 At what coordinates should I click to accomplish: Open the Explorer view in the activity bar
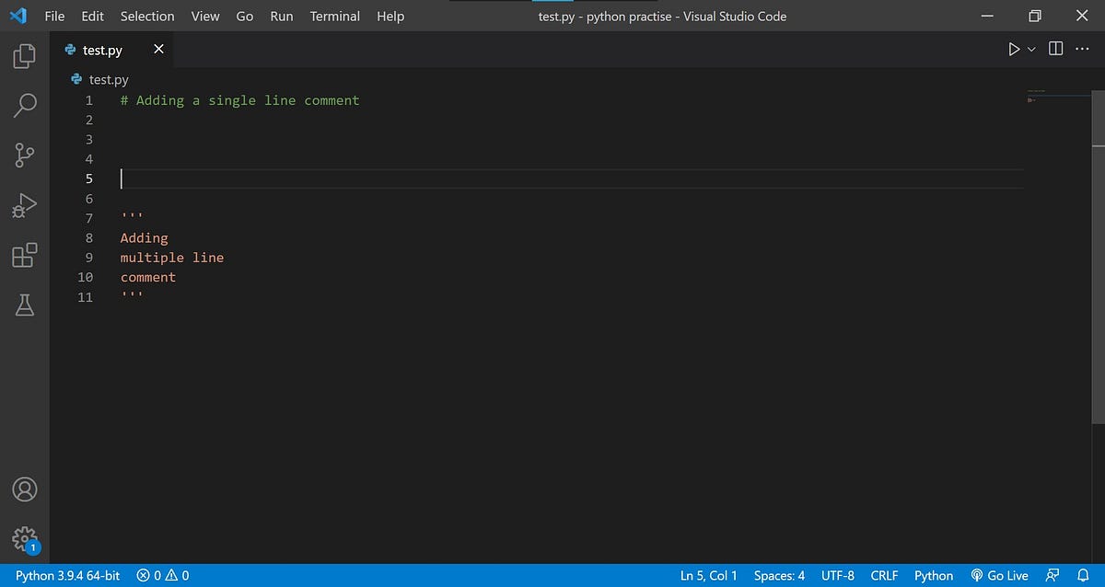coord(24,56)
